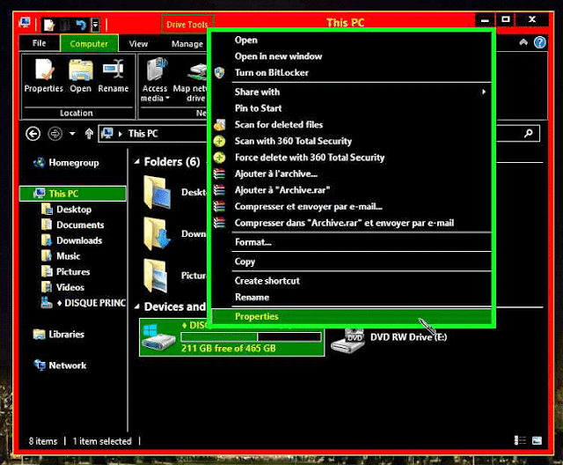Click the Open ribbon icon

pos(80,76)
